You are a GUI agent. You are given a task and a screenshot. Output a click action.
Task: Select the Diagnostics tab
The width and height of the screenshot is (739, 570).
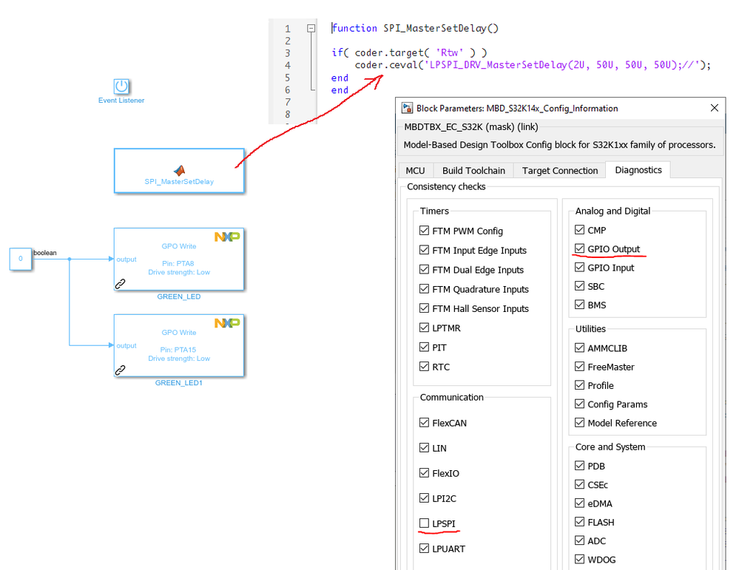(638, 170)
